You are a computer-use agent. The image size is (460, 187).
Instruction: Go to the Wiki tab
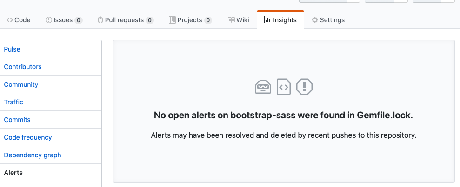click(x=239, y=20)
